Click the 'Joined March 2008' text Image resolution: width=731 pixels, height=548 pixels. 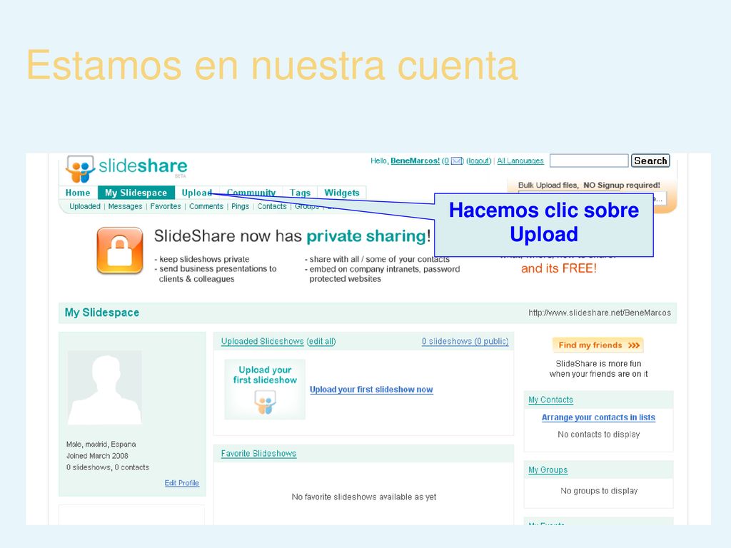point(97,456)
